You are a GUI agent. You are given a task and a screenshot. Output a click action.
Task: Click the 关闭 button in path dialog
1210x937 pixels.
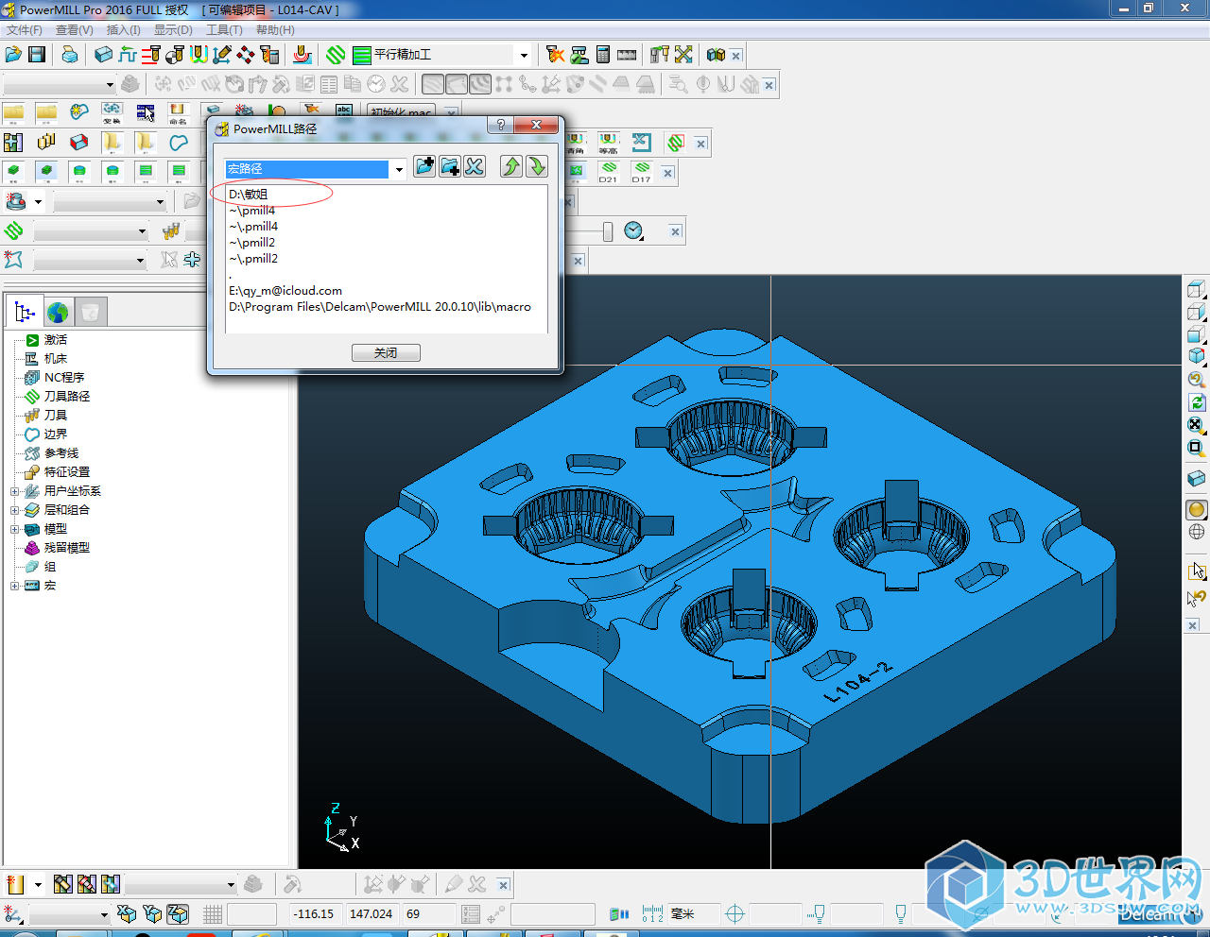[x=386, y=352]
